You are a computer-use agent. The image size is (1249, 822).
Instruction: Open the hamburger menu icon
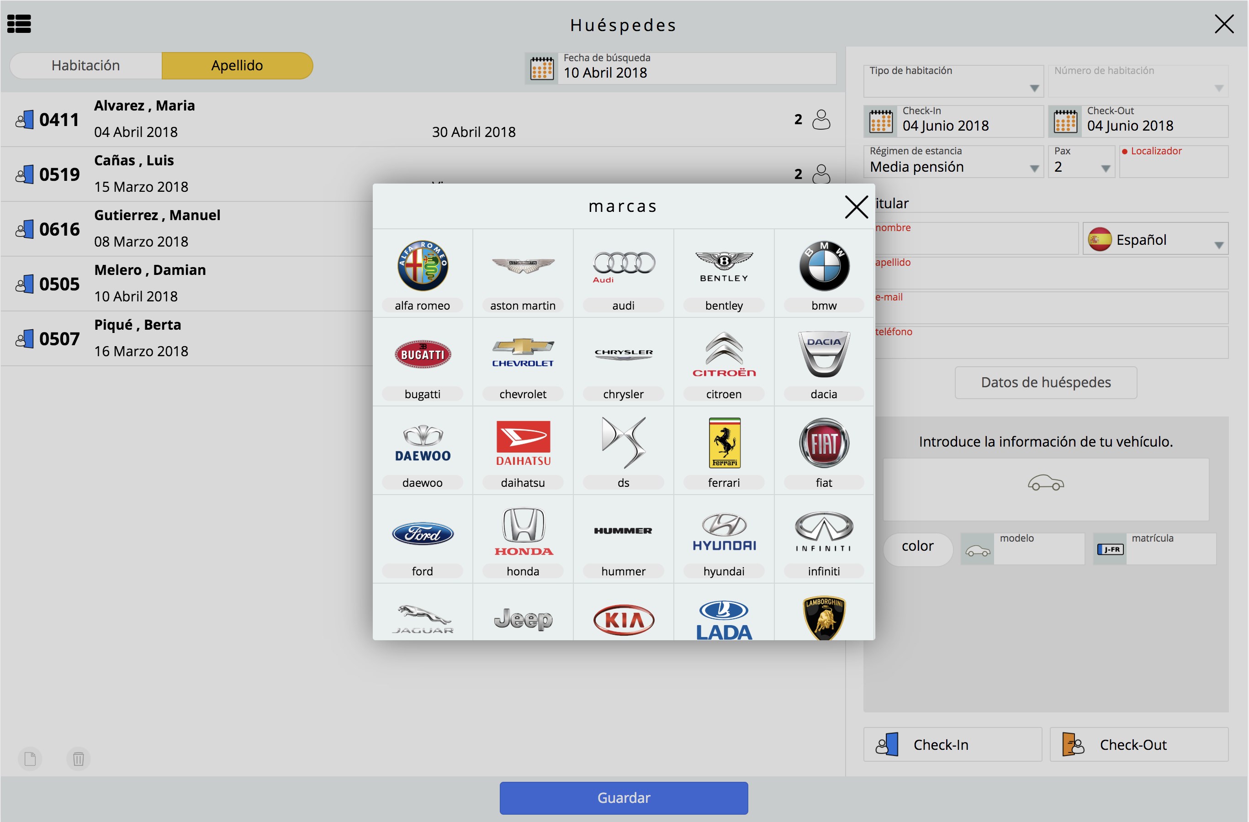[19, 24]
